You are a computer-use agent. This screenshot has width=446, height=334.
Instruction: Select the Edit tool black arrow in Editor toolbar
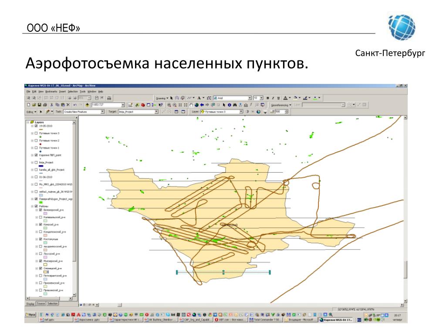pos(41,112)
